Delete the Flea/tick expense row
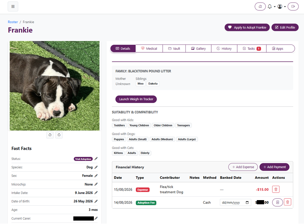This screenshot has height=224, width=304. 276,190
